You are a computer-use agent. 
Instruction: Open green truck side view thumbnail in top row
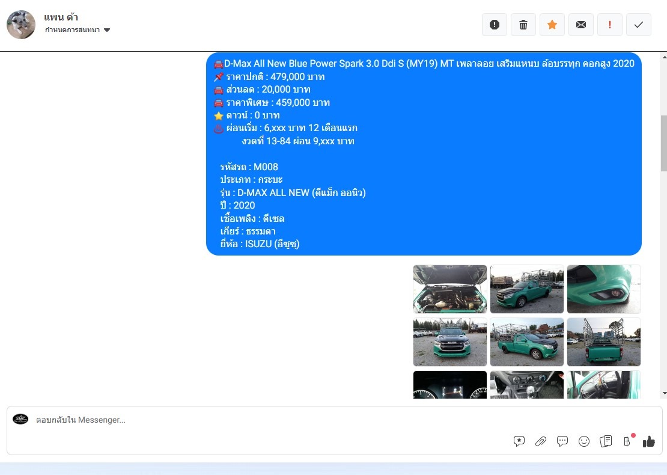(x=527, y=289)
